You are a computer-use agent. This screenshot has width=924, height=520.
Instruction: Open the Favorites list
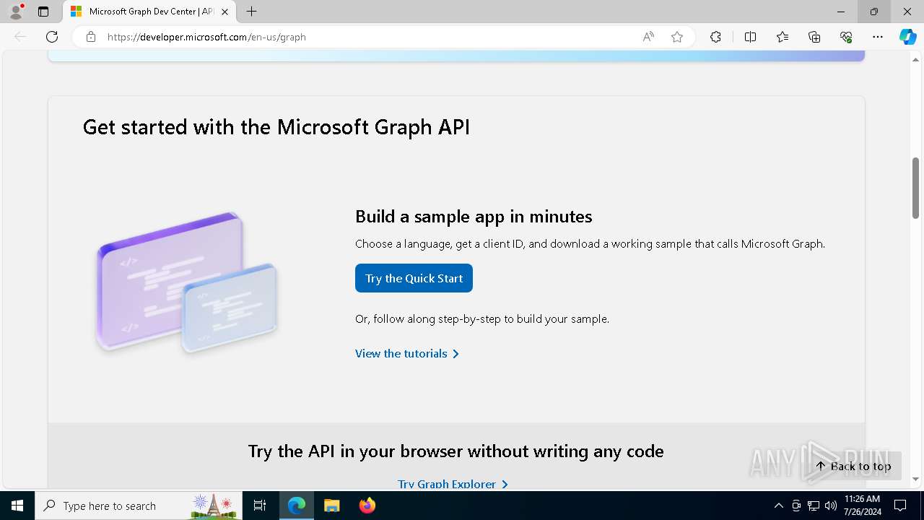click(x=783, y=37)
